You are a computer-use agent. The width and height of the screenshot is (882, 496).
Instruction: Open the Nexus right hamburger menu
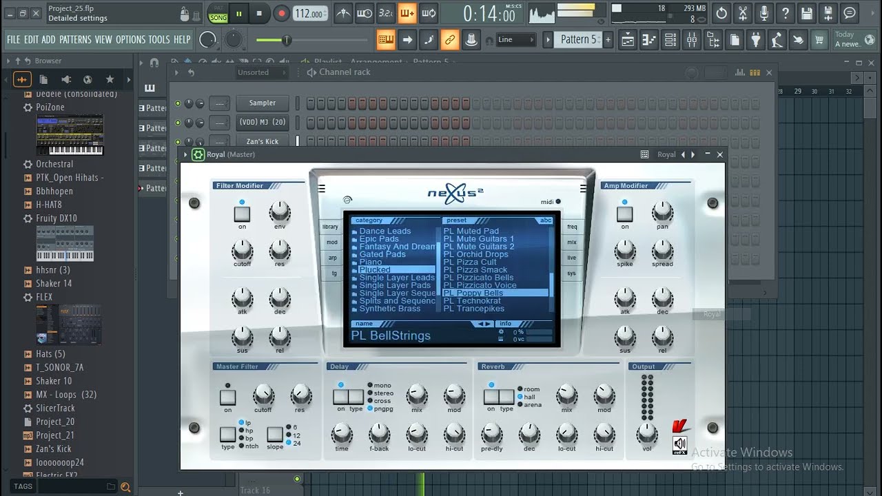click(x=584, y=188)
